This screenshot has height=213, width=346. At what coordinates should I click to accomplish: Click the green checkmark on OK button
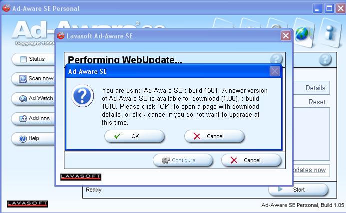click(118, 135)
